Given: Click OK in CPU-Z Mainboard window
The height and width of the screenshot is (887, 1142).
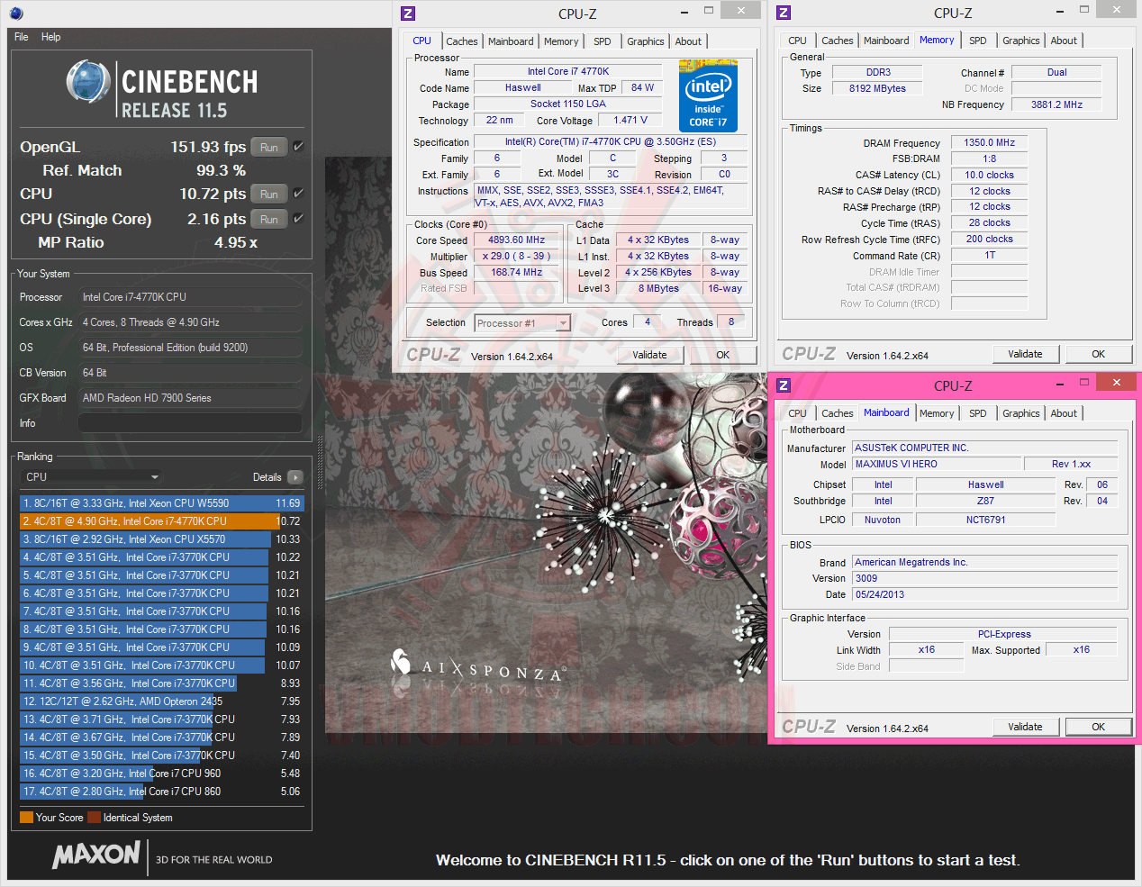Looking at the screenshot, I should (1098, 727).
